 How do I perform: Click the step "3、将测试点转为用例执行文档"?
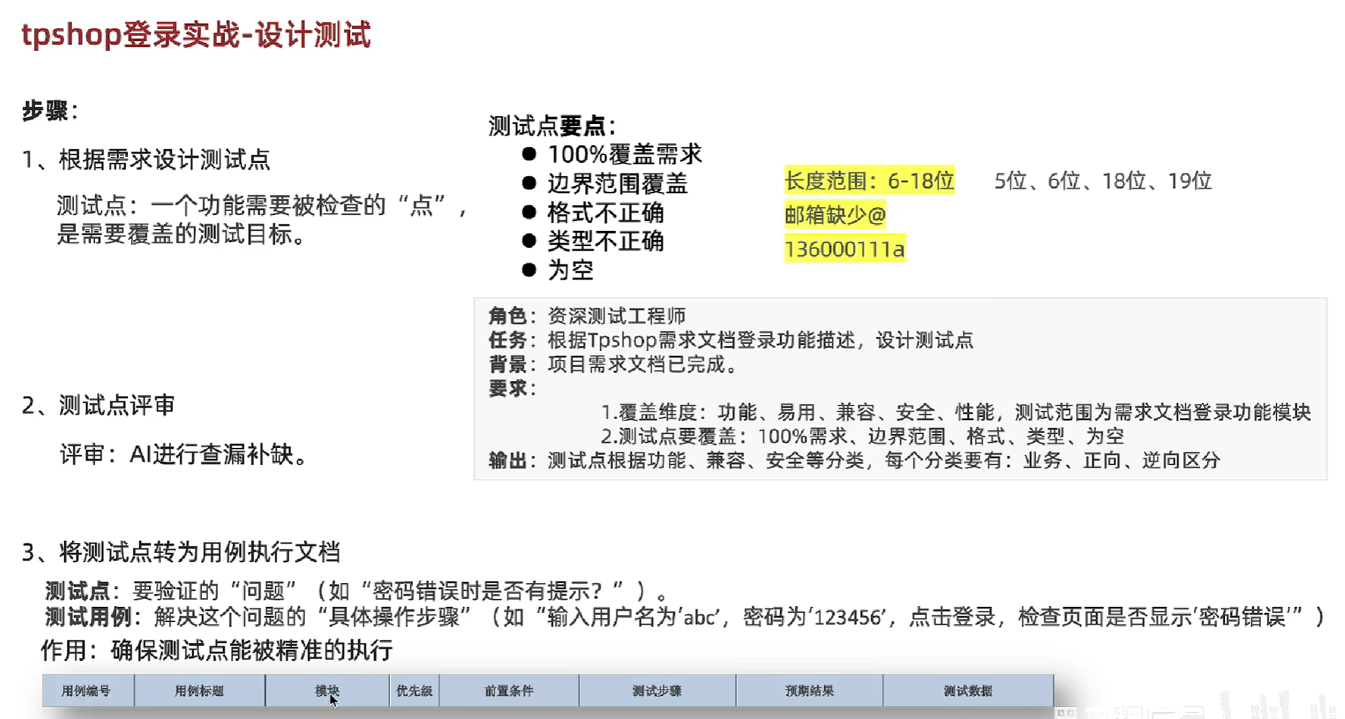(x=181, y=552)
